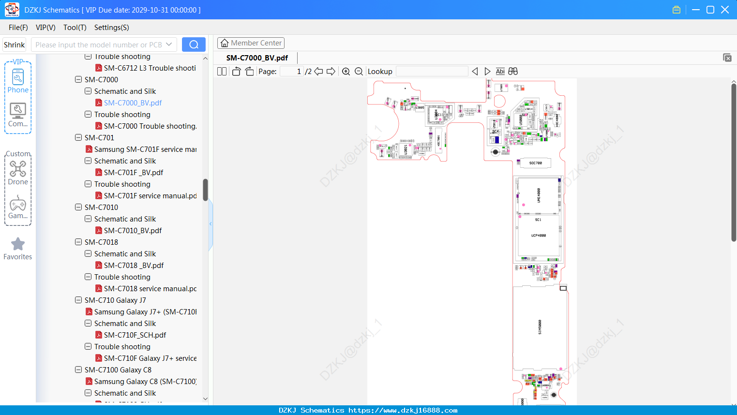Collapse the SM-C7100 Galaxy C8 node

pyautogui.click(x=78, y=370)
